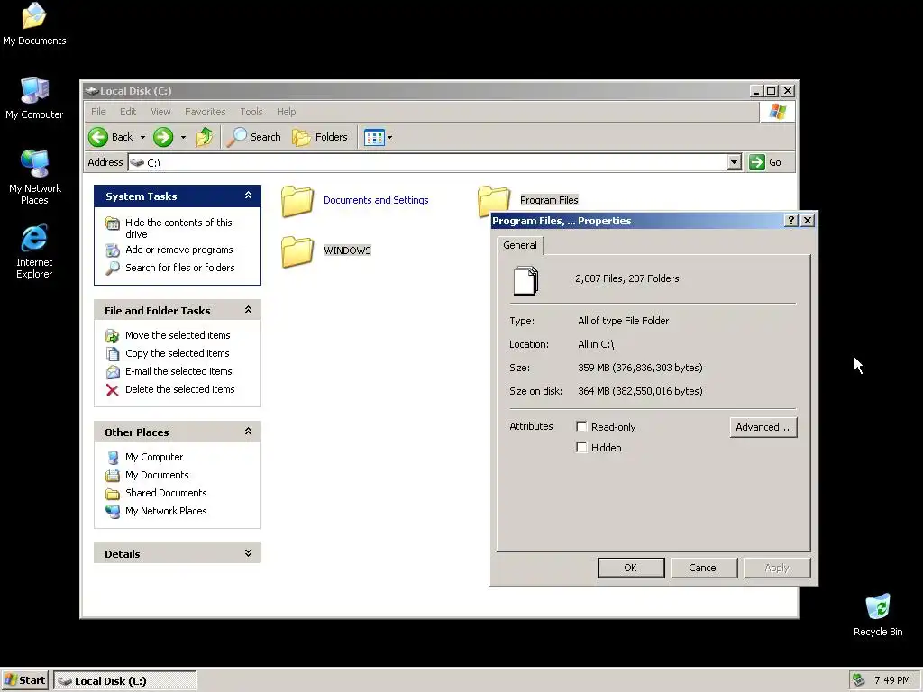Click Cancel in Properties dialog
The height and width of the screenshot is (692, 923).
click(x=703, y=568)
